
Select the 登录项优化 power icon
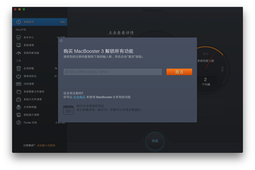tap(18, 76)
